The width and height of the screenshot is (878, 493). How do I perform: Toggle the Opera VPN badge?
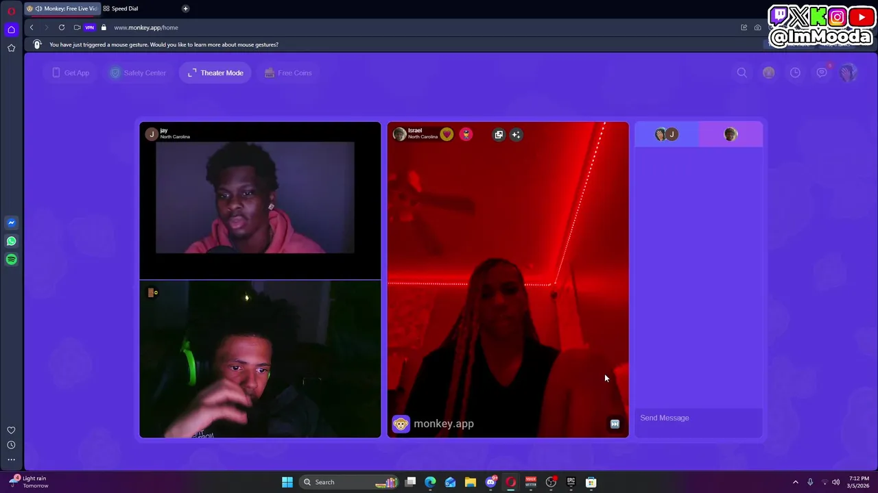(x=89, y=27)
